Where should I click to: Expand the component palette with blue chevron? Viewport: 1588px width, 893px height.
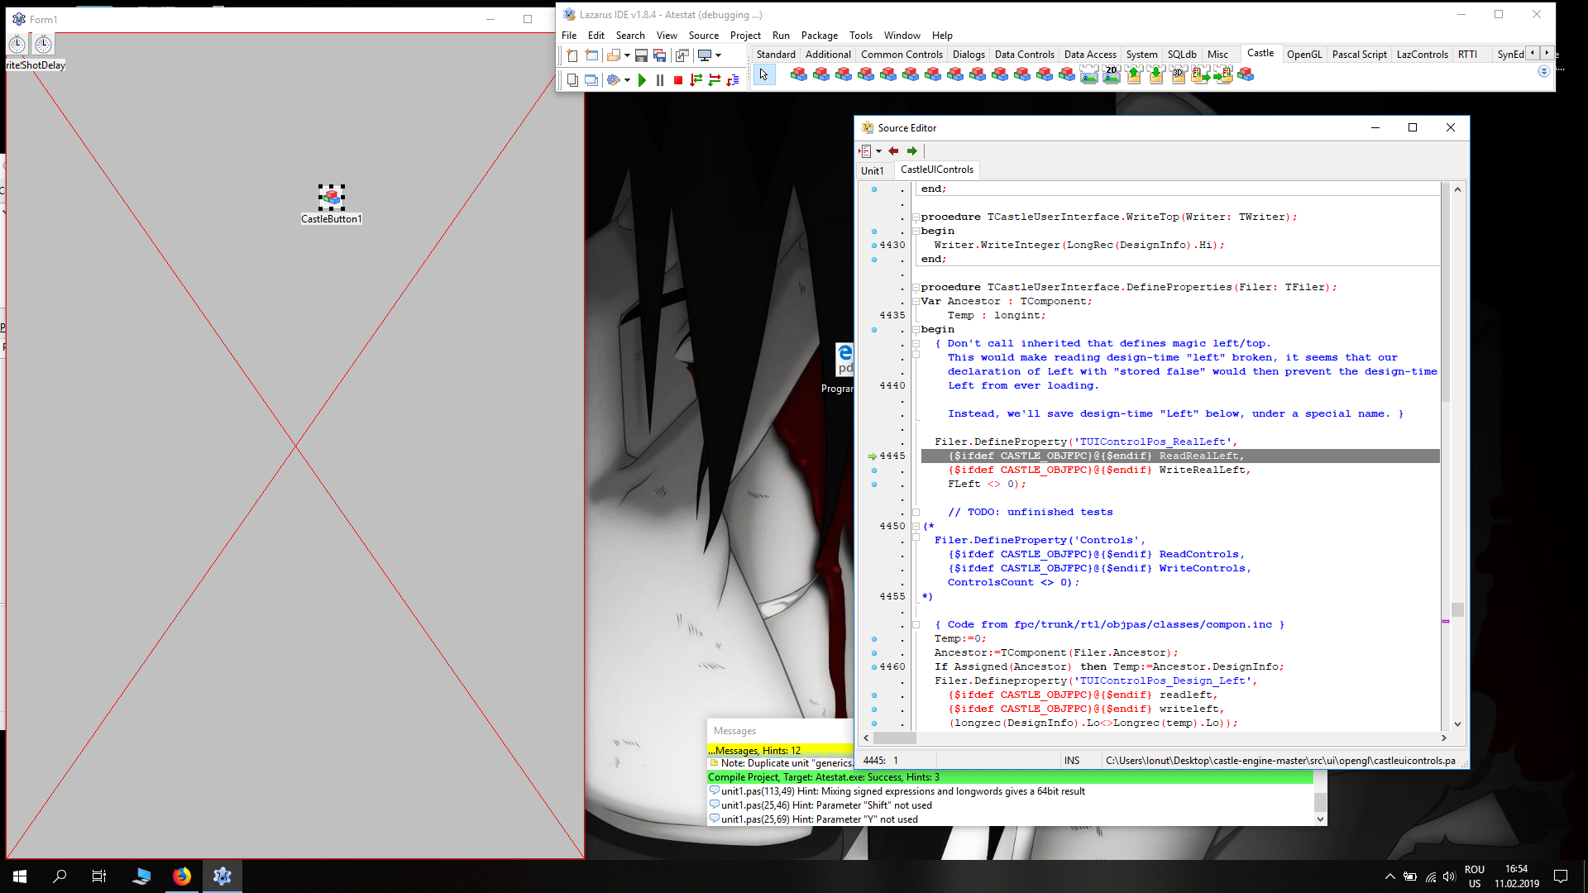(1543, 72)
